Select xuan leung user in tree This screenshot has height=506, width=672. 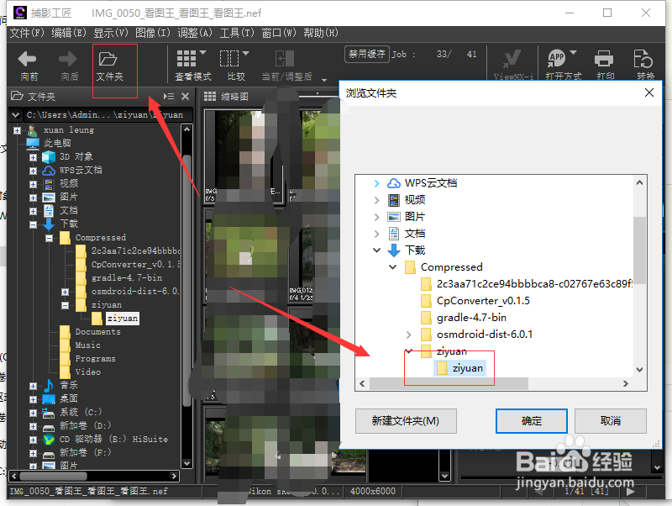[x=69, y=129]
